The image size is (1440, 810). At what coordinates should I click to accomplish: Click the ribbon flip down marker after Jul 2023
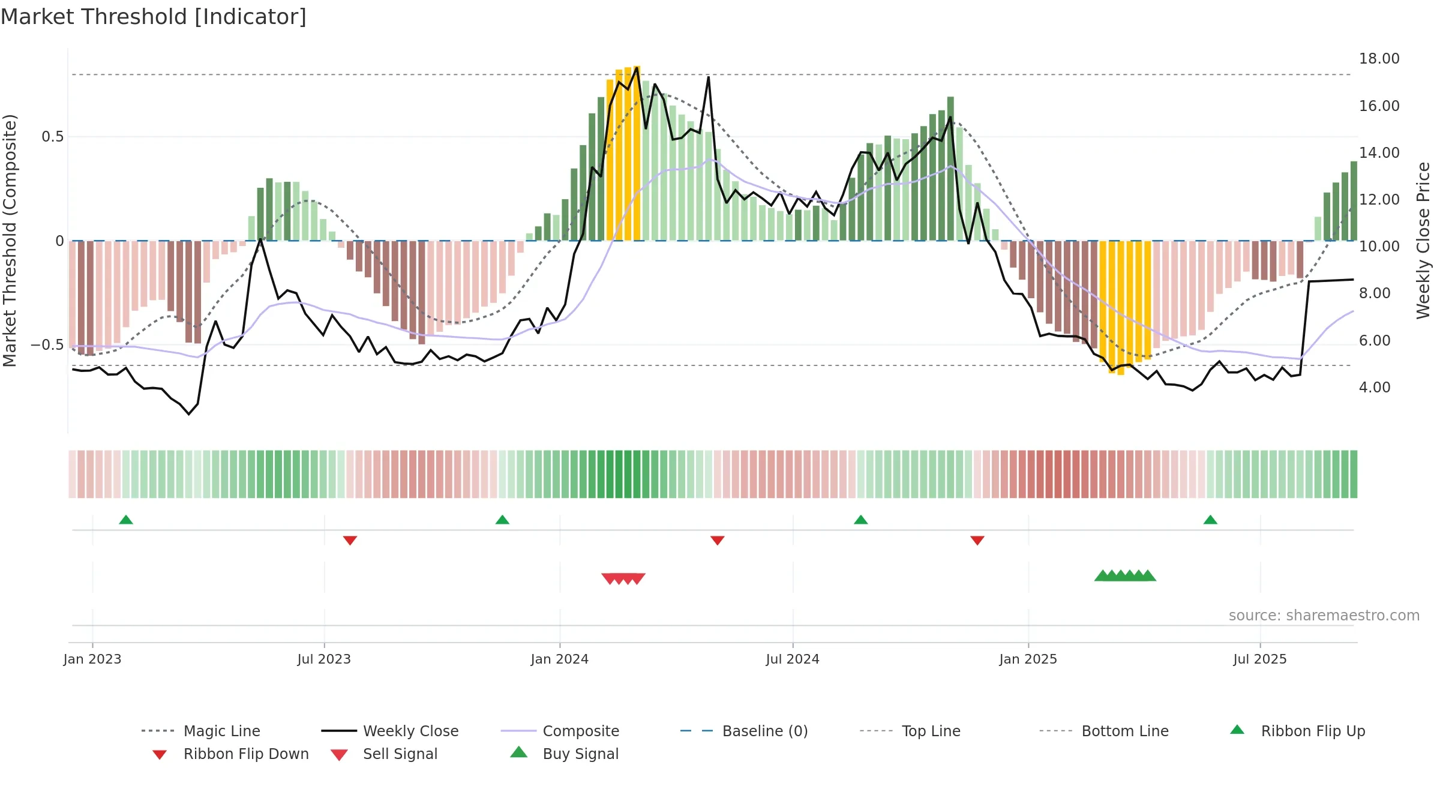point(350,541)
